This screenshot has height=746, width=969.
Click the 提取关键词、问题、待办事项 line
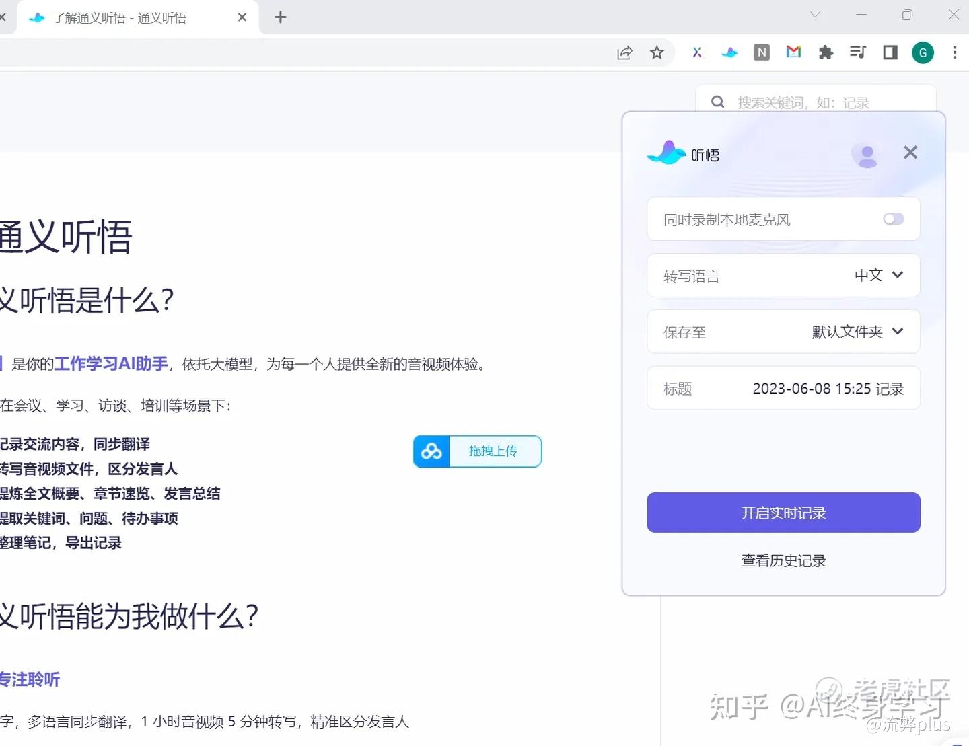89,518
